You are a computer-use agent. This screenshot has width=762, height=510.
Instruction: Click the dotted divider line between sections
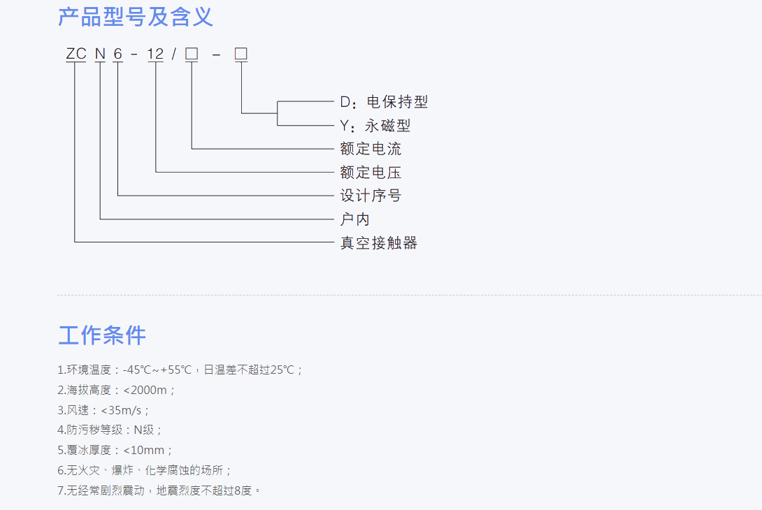pos(381,296)
